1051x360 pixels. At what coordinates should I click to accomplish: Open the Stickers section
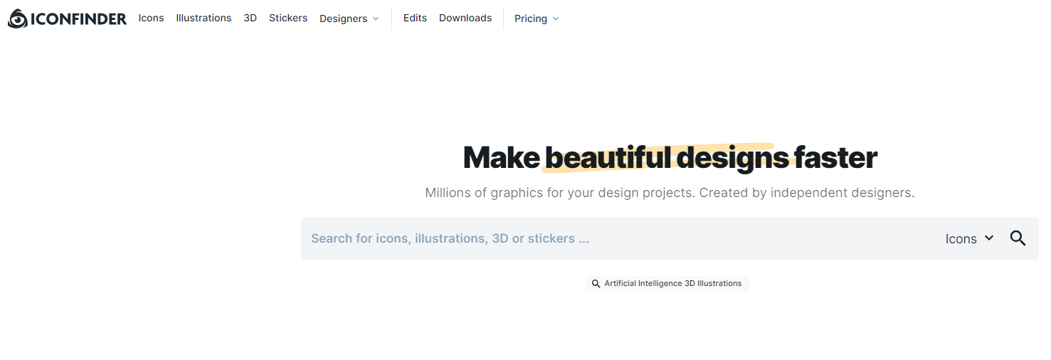pos(288,18)
